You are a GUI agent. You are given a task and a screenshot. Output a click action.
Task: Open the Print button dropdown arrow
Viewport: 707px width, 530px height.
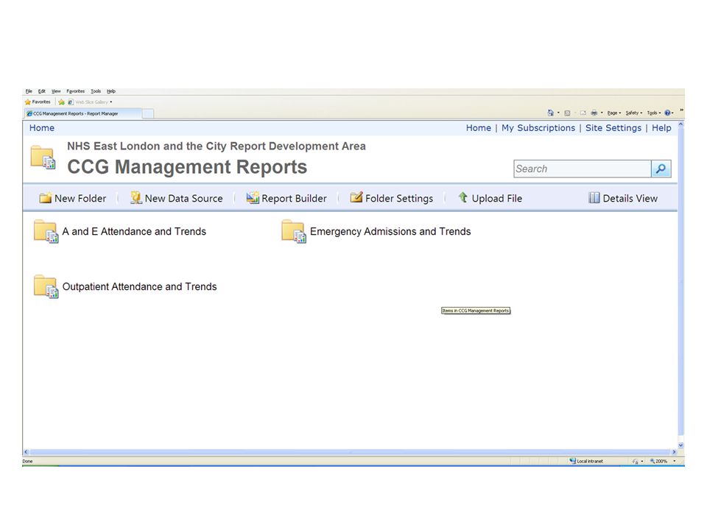(x=602, y=113)
